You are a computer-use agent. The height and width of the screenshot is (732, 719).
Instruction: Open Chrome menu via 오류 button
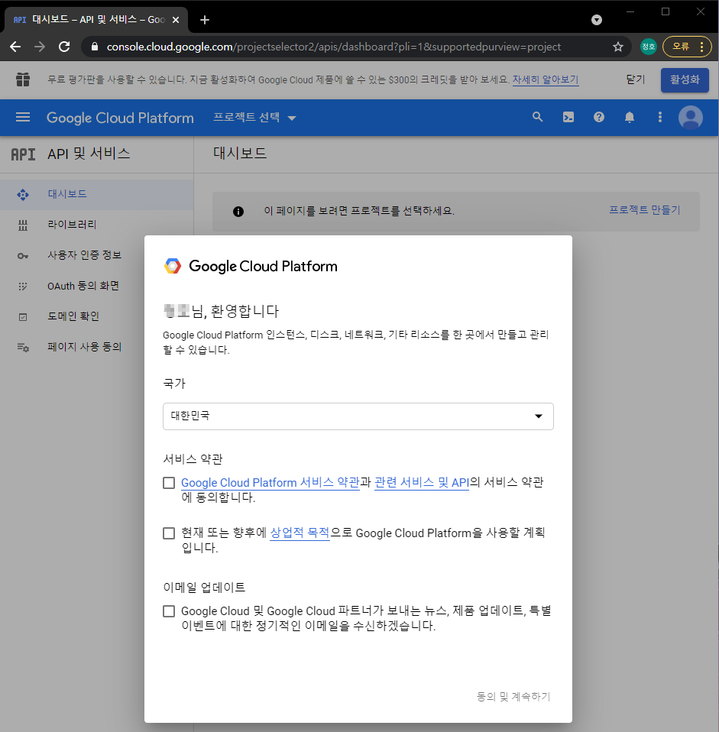pos(687,47)
